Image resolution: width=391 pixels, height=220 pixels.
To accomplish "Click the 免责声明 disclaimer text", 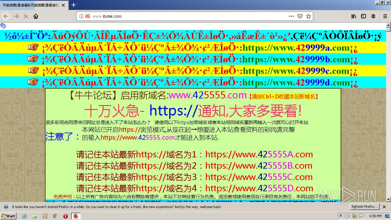I will tap(63, 197).
